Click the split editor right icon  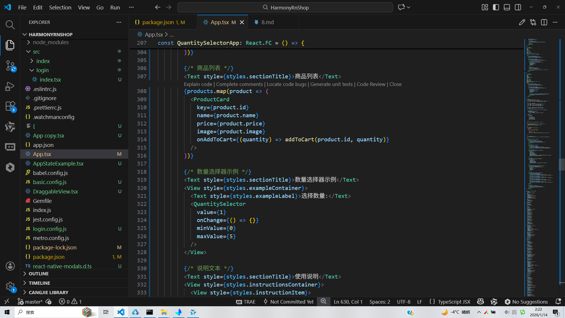(x=544, y=22)
